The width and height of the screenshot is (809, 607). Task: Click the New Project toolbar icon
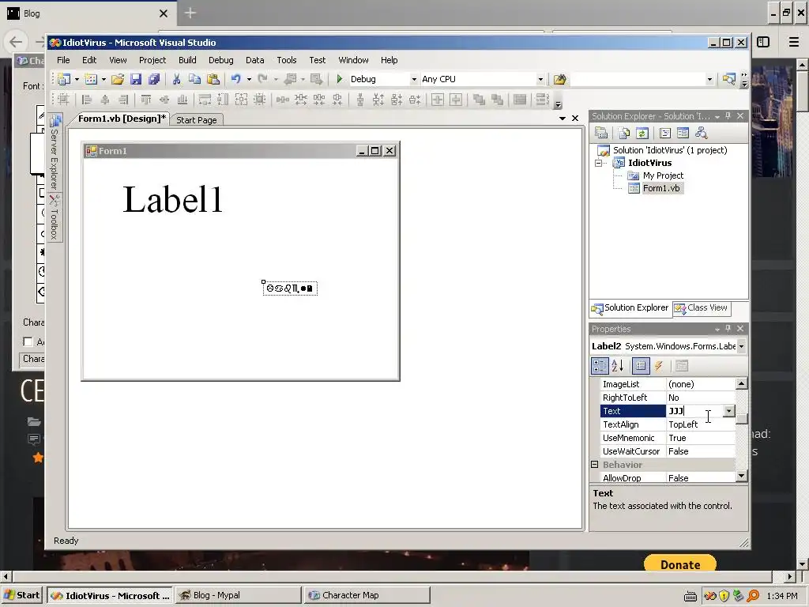64,79
